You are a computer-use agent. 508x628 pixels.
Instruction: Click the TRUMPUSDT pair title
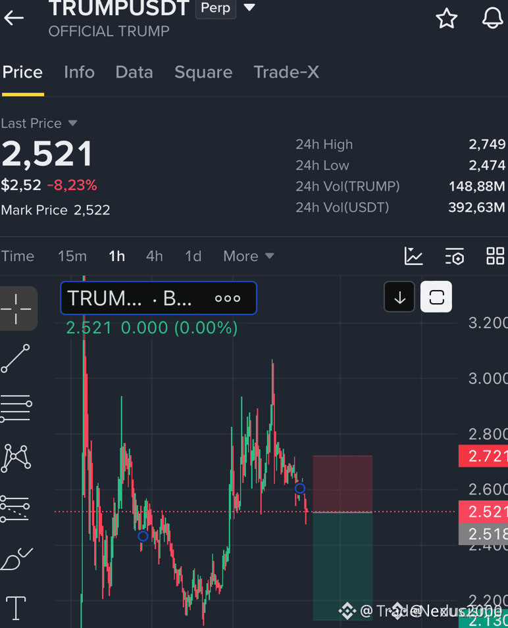118,8
